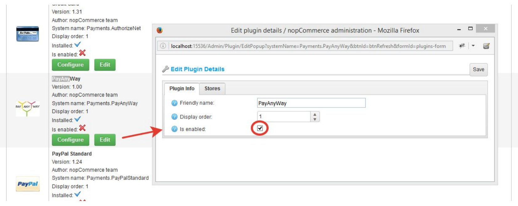This screenshot has width=518, height=206.
Task: Click the Is enabled red X for PayAnyWay
Action: (x=82, y=128)
